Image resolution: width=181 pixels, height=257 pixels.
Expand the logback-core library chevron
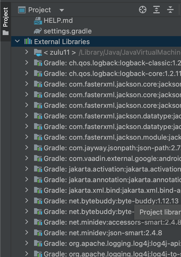(x=27, y=73)
